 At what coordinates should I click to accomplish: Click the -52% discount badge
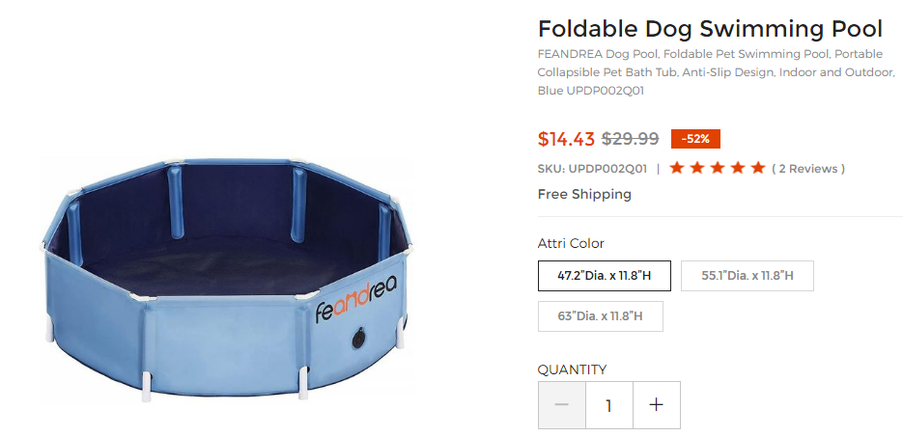coord(695,139)
